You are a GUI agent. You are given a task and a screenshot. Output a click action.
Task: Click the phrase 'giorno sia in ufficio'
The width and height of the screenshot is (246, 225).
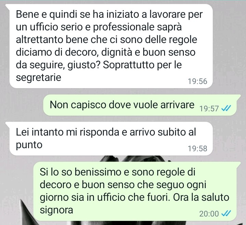pyautogui.click(x=83, y=198)
